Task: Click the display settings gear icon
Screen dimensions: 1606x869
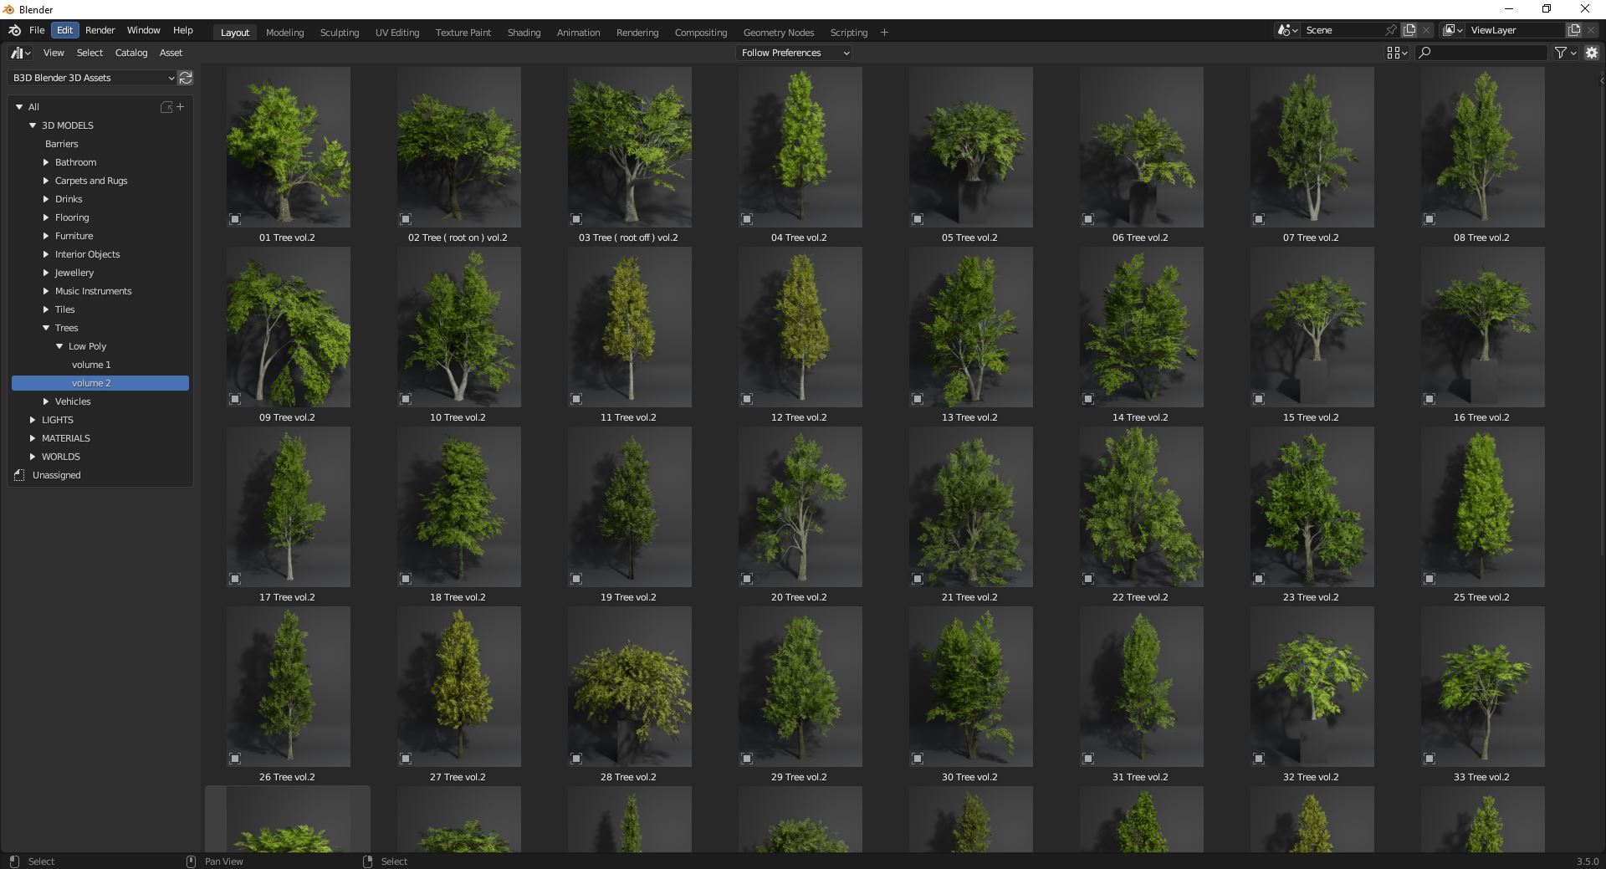Action: 1592,53
